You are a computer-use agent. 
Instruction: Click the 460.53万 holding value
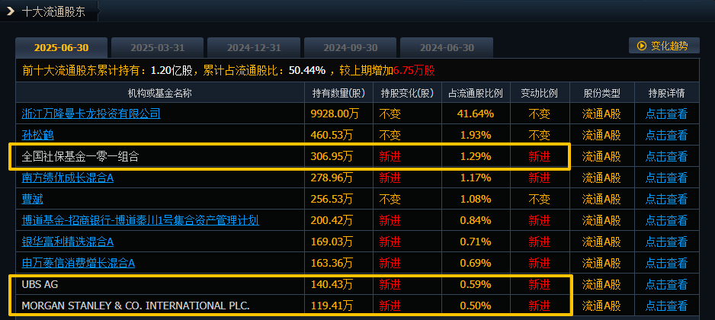coord(332,135)
